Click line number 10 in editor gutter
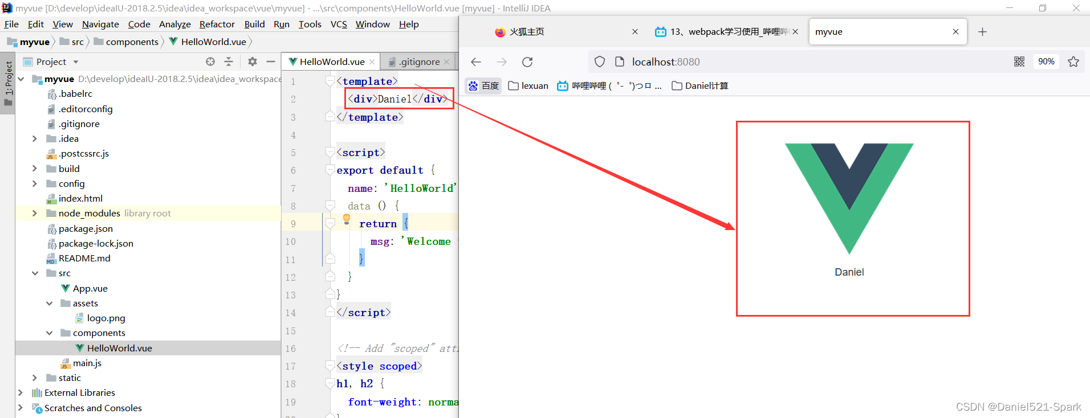 [x=291, y=241]
